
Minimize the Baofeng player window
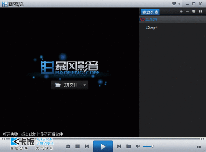(187, 4)
